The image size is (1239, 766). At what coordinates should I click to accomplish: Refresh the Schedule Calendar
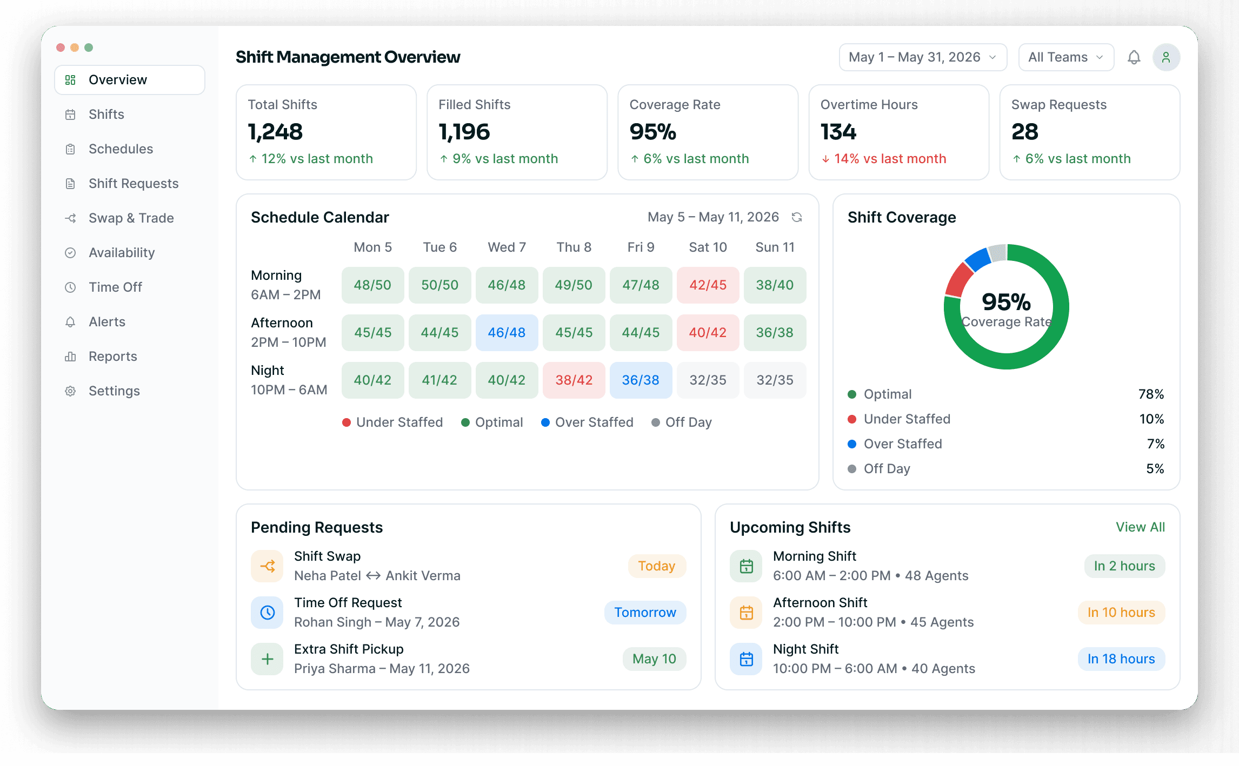[796, 217]
